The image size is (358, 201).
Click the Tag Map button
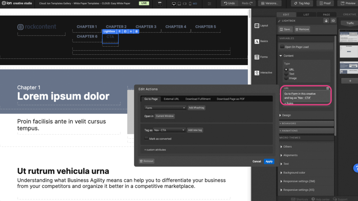click(x=302, y=3)
